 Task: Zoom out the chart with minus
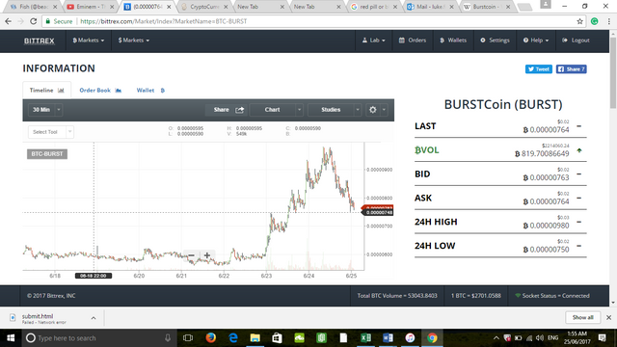coord(191,255)
